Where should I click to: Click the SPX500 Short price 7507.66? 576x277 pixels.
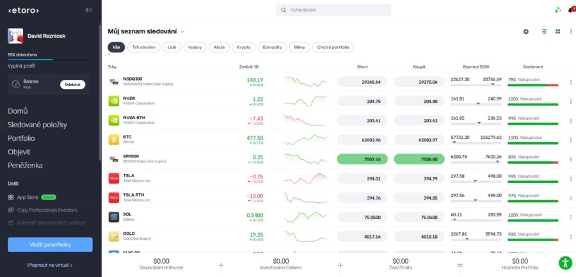362,159
